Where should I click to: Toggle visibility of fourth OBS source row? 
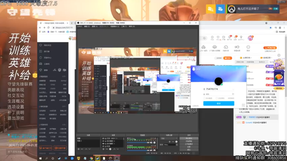tap(103, 146)
